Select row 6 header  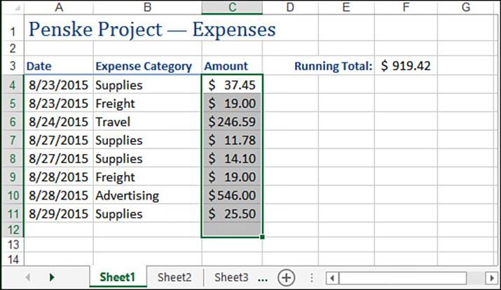(13, 121)
